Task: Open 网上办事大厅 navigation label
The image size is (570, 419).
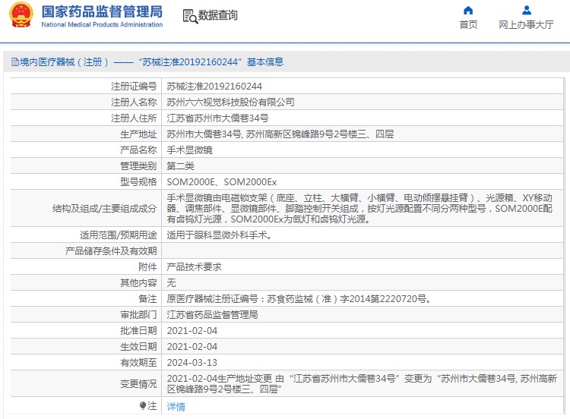Action: [527, 25]
